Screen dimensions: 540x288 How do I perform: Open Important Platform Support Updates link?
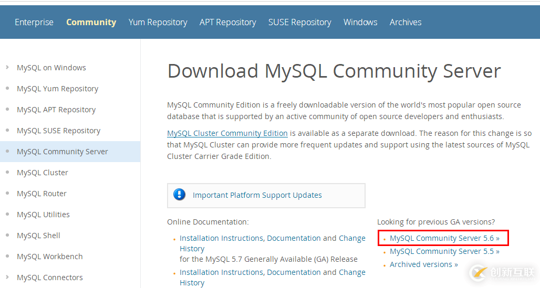pyautogui.click(x=257, y=195)
